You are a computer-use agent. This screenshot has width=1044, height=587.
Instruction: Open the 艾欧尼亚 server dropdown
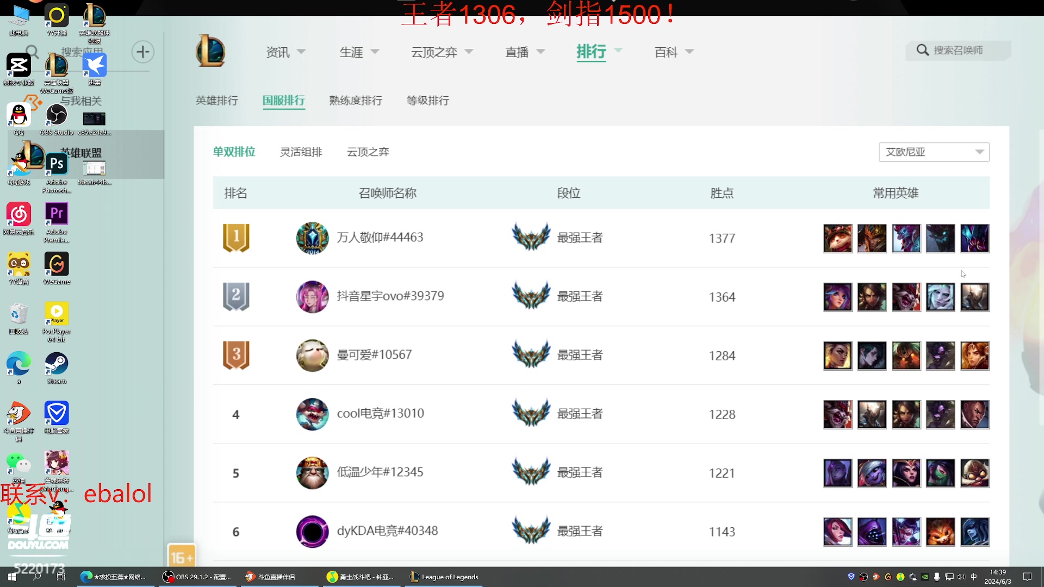tap(934, 152)
